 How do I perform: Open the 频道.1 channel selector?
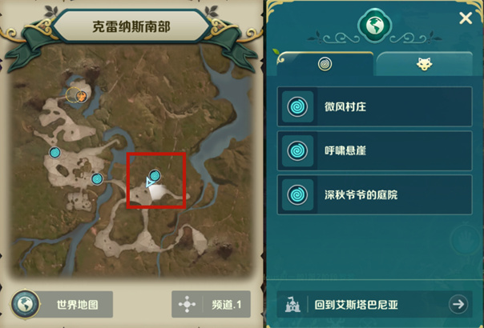(x=211, y=304)
